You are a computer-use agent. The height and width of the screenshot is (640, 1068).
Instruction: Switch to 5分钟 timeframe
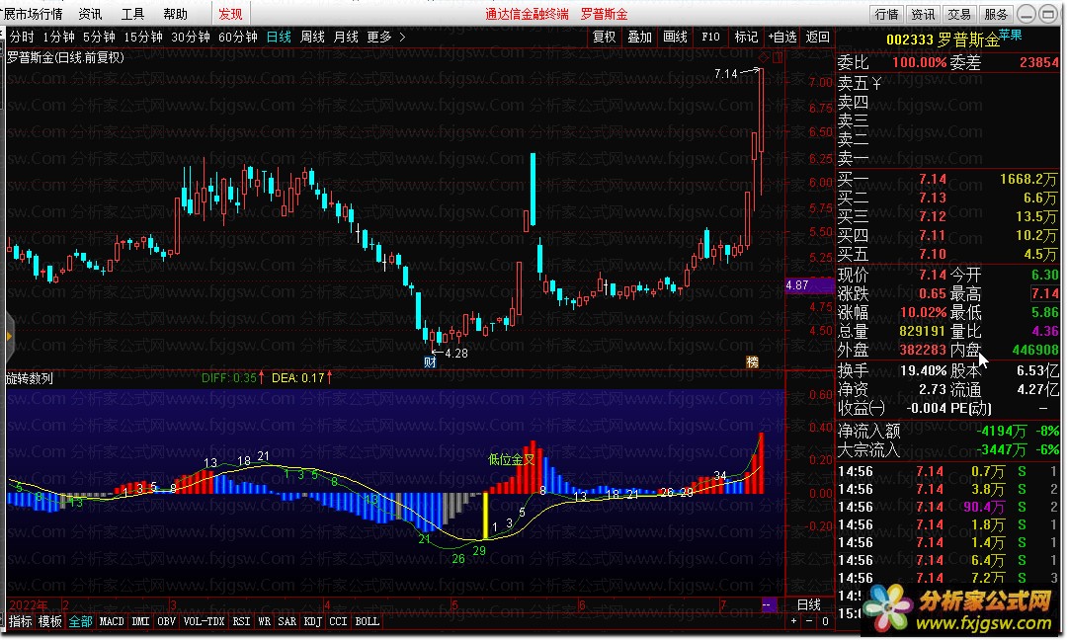tap(99, 37)
